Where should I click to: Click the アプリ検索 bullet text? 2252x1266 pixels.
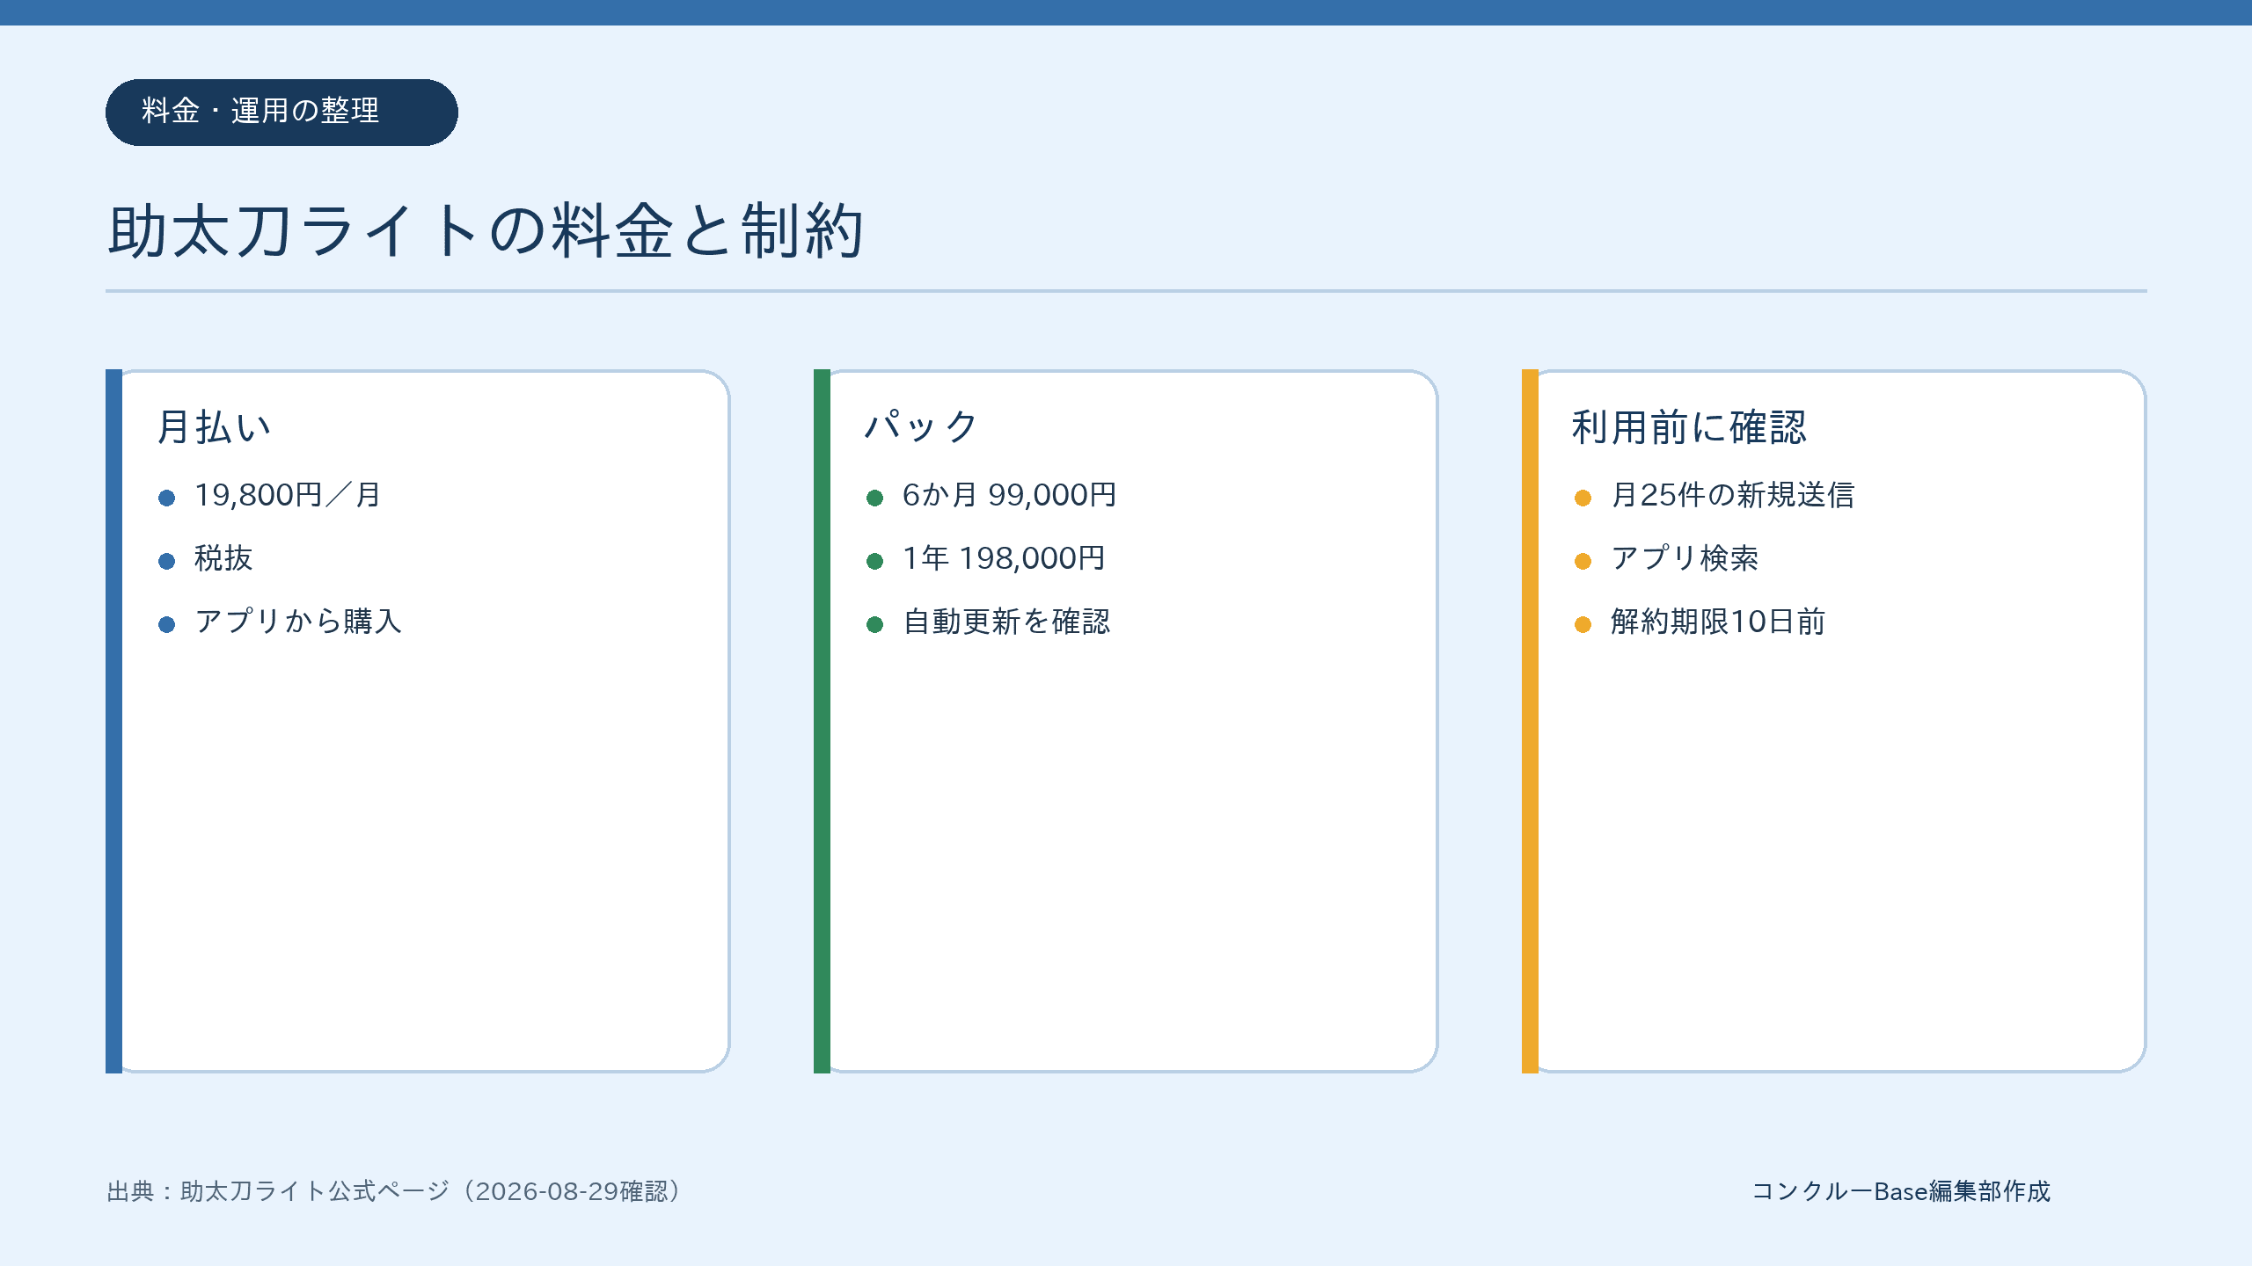click(x=1685, y=558)
